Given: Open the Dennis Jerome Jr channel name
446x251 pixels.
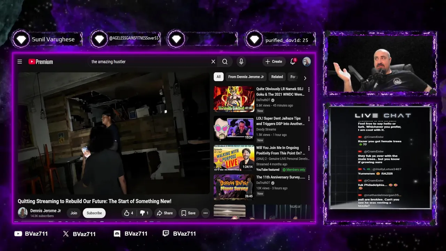Looking at the screenshot, I should coord(46,211).
